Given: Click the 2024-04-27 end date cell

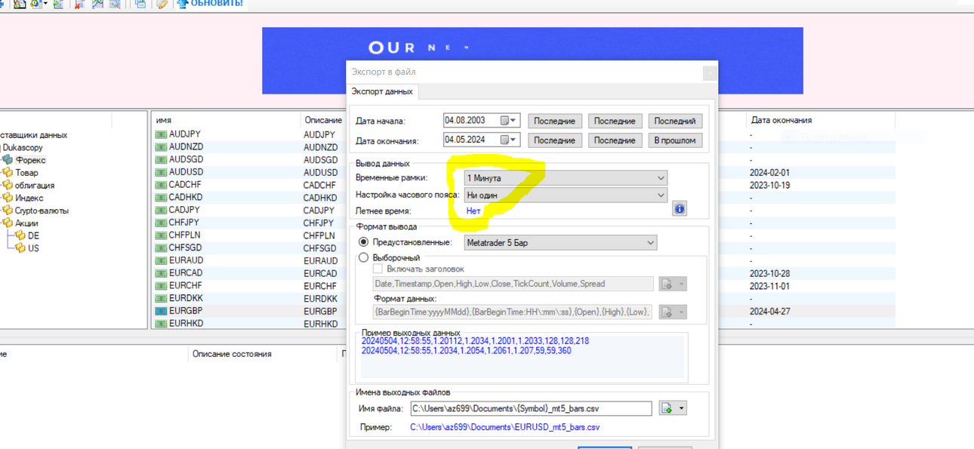Looking at the screenshot, I should point(770,311).
